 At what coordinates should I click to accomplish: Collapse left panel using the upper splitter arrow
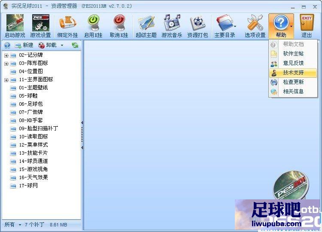click(82, 123)
